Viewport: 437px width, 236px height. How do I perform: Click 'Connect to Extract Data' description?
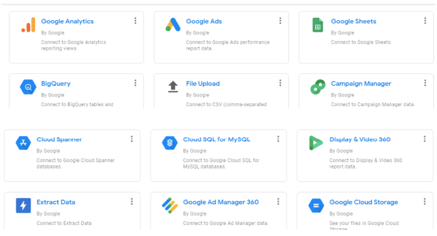click(x=64, y=223)
